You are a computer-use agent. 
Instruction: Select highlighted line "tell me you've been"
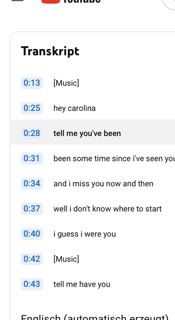point(87,133)
